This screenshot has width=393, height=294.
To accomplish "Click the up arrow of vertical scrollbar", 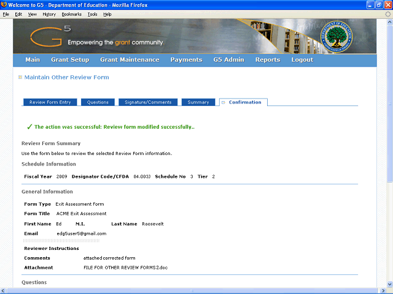I will pyautogui.click(x=390, y=22).
